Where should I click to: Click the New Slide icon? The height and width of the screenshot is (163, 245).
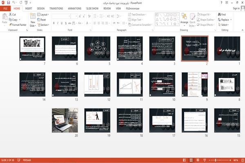coord(33,16)
